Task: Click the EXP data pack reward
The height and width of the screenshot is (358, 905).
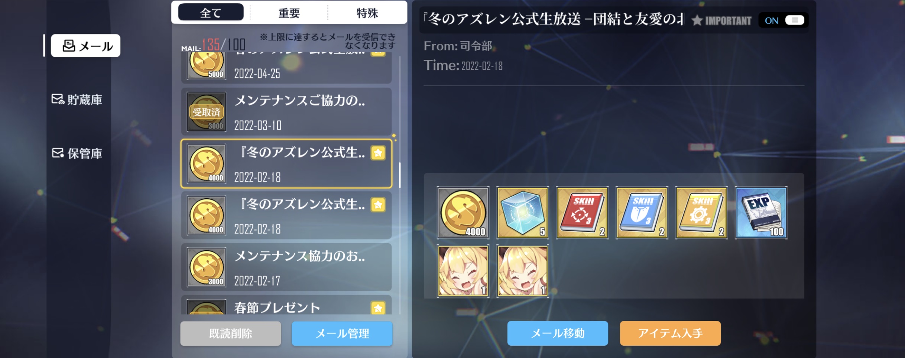Action: pyautogui.click(x=761, y=212)
